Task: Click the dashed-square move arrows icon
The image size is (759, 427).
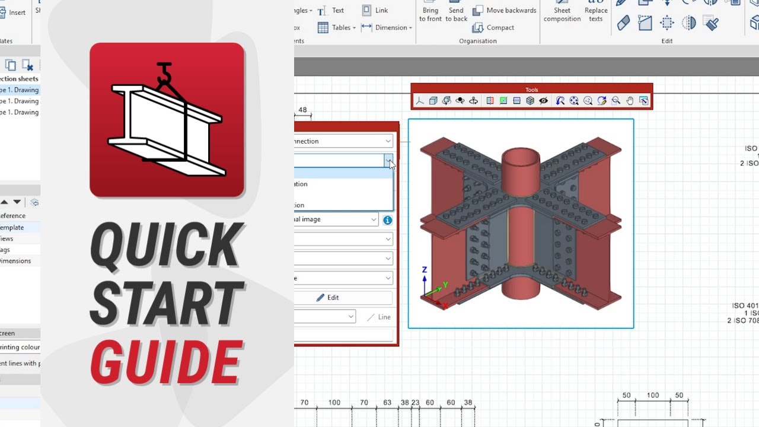Action: 667,23
